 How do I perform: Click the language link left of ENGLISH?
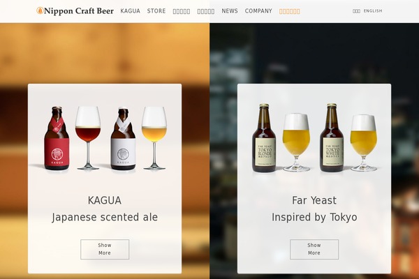356,11
